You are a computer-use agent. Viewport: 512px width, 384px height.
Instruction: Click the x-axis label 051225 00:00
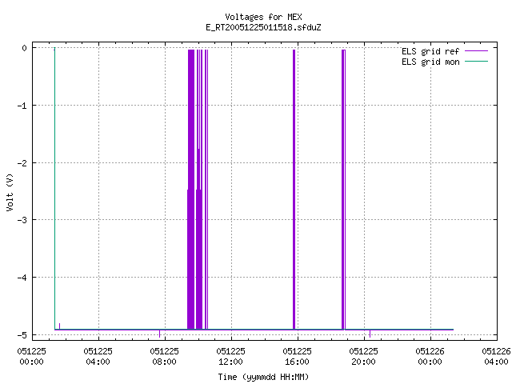pos(32,356)
